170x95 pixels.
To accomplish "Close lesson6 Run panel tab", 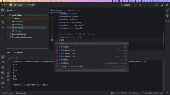I will pos(25,53).
